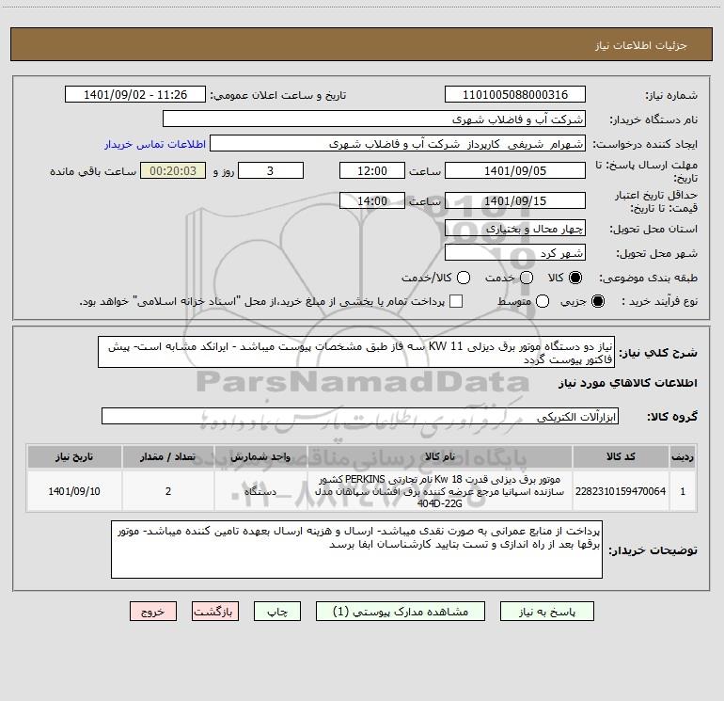Click the اطلاعات کالاهای مورد نیاز heading
The image size is (724, 701).
[x=627, y=383]
